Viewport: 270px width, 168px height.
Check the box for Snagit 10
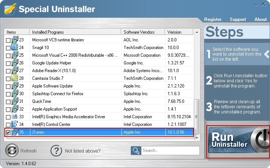click(x=8, y=48)
